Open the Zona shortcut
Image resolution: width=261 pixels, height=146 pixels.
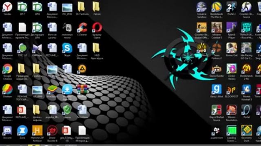(22, 131)
